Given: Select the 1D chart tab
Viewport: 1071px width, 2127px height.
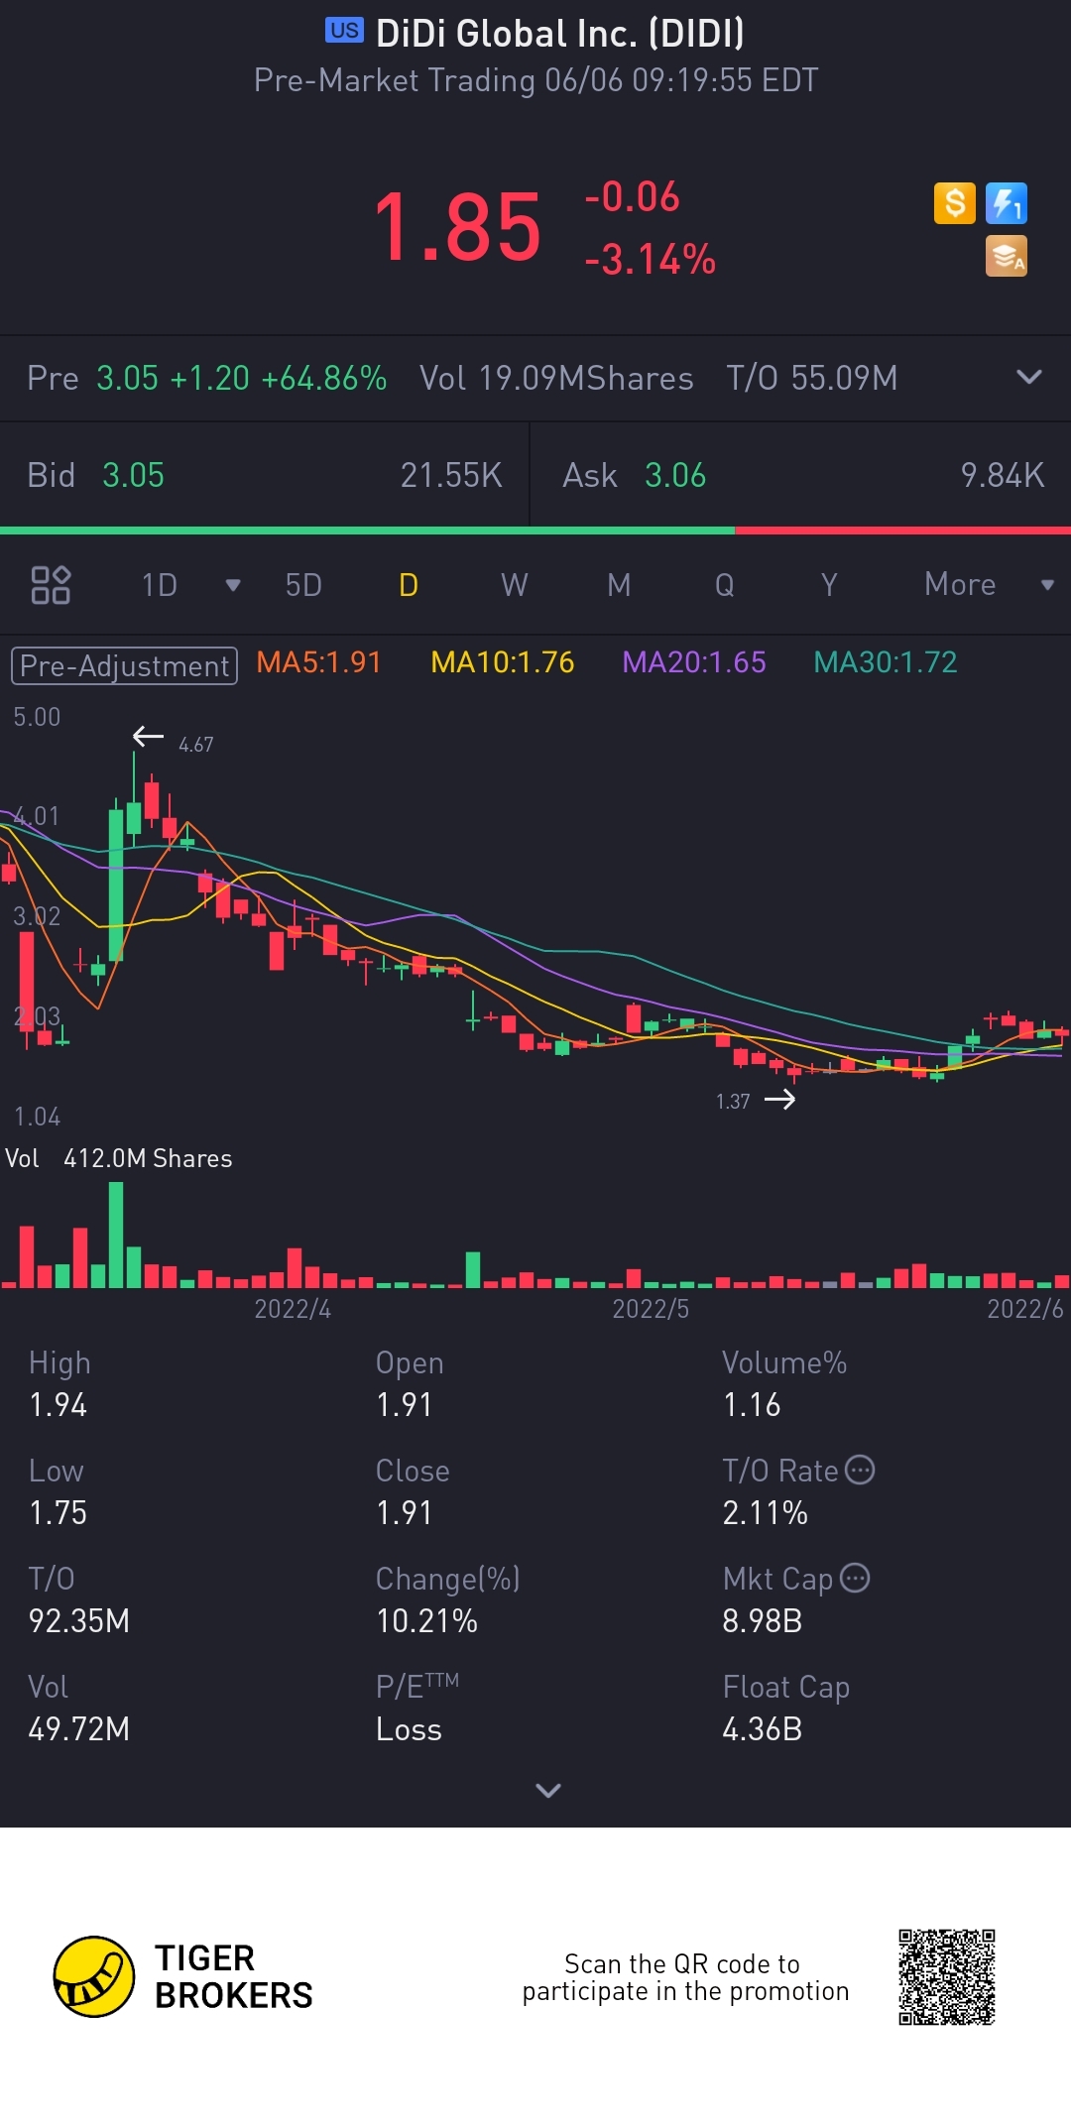Looking at the screenshot, I should tap(160, 585).
